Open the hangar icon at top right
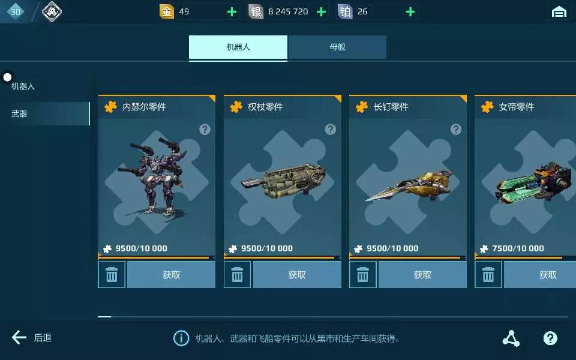The height and width of the screenshot is (360, 576). point(559,12)
